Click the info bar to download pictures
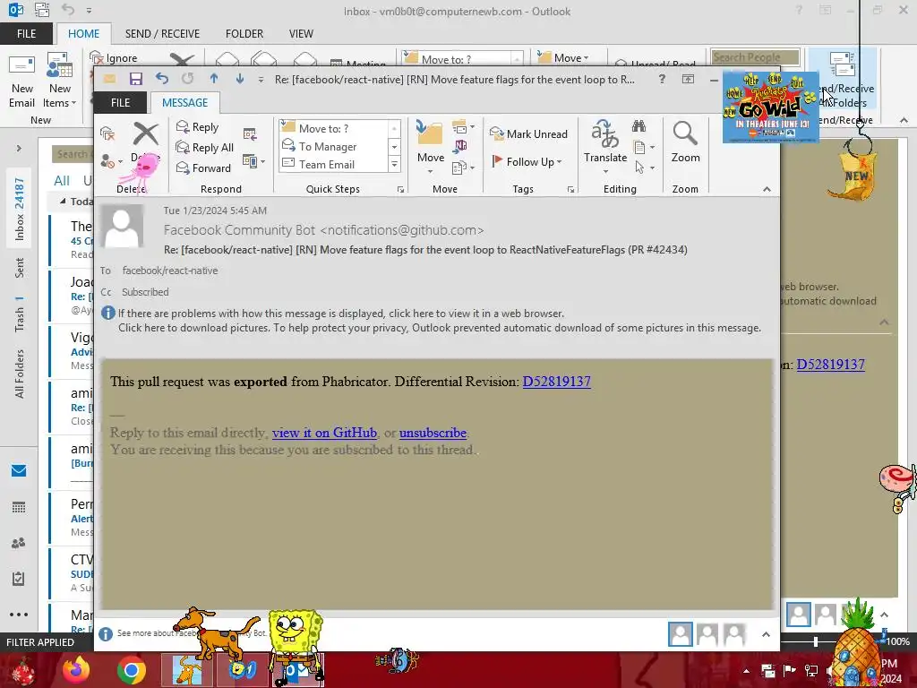917x688 pixels. click(x=439, y=328)
